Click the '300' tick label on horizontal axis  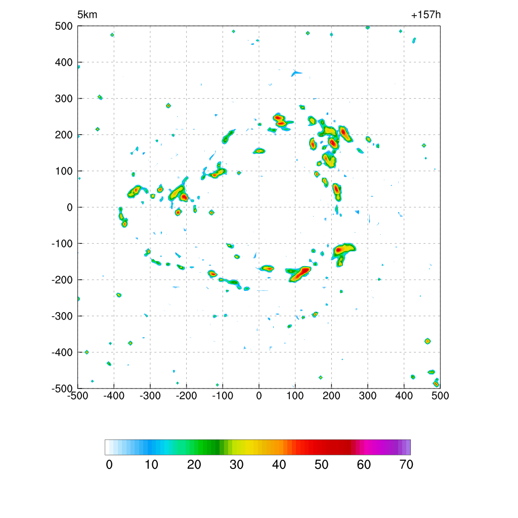[x=368, y=396]
